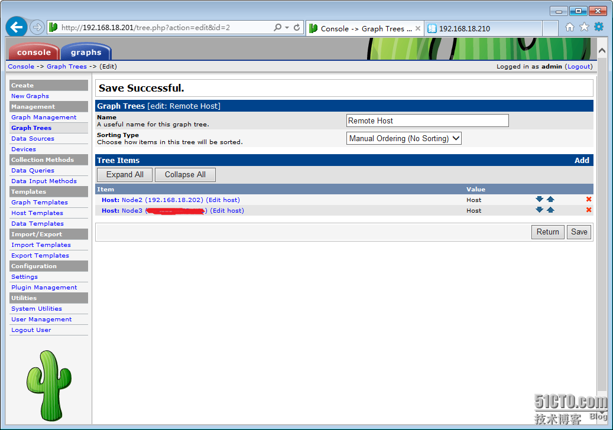This screenshot has height=430, width=613.
Task: Click the browser forward arrow button
Action: pos(37,27)
